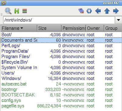Click the red-green lines filter icon
The width and height of the screenshot is (122, 111).
25,11
